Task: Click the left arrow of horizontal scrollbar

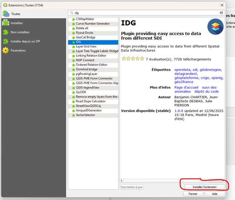Action: click(121, 181)
